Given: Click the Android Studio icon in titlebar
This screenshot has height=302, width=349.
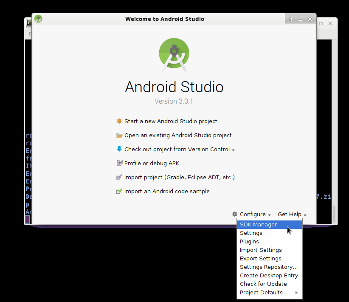Looking at the screenshot, I should click(38, 19).
